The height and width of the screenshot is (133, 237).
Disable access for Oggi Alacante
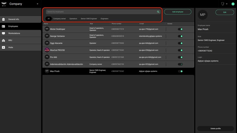[x=180, y=43]
